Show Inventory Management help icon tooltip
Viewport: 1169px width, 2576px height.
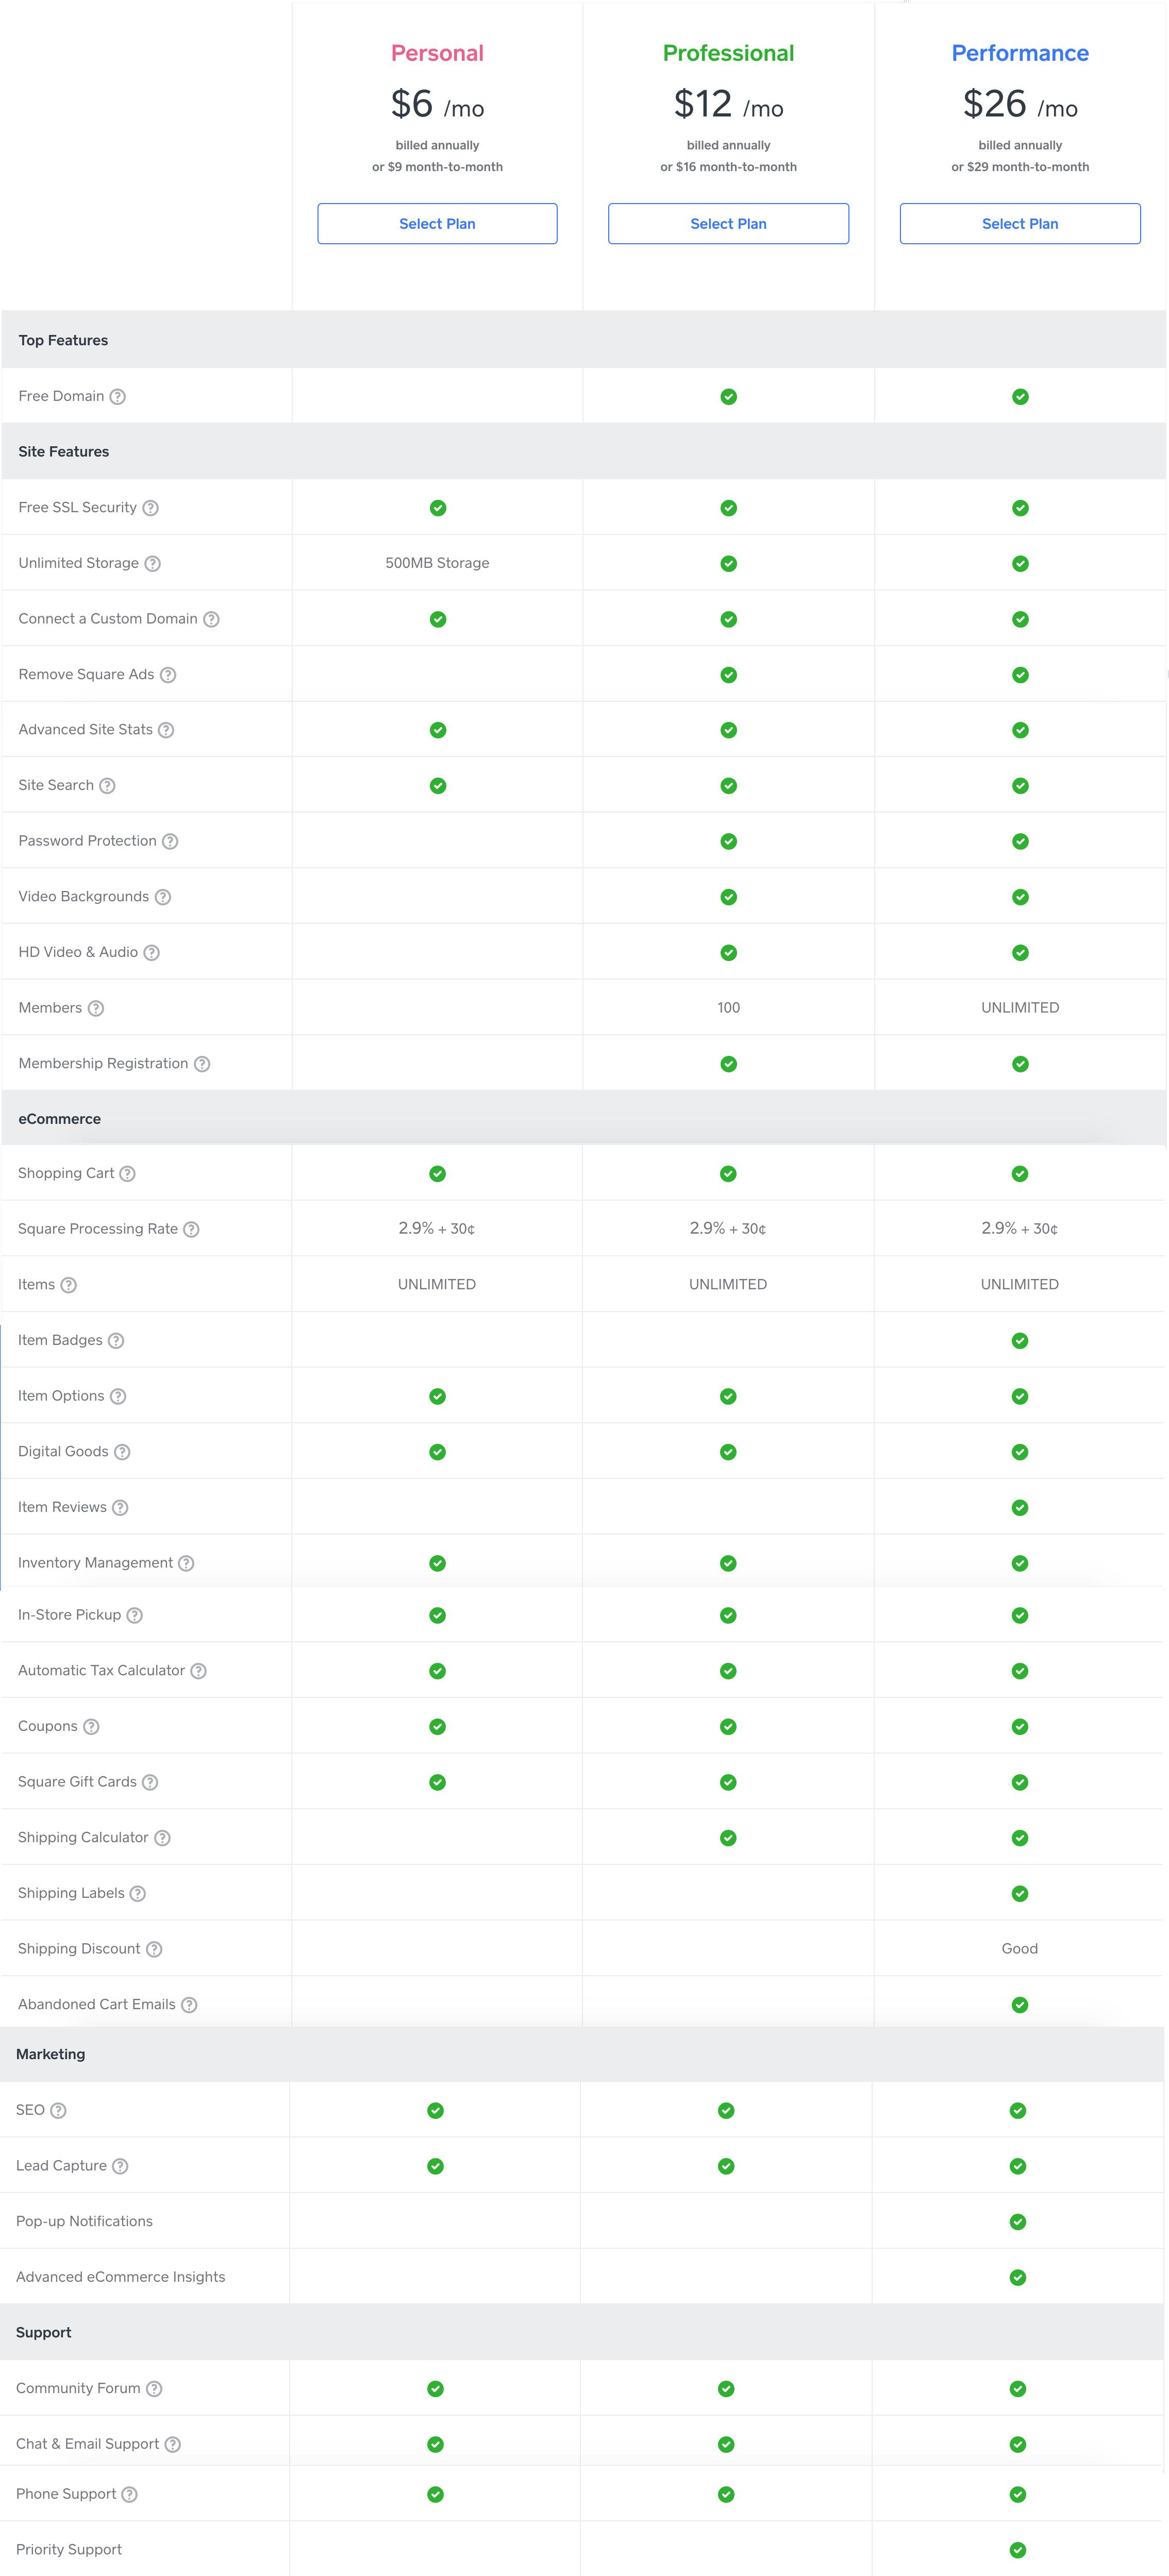pyautogui.click(x=186, y=1563)
